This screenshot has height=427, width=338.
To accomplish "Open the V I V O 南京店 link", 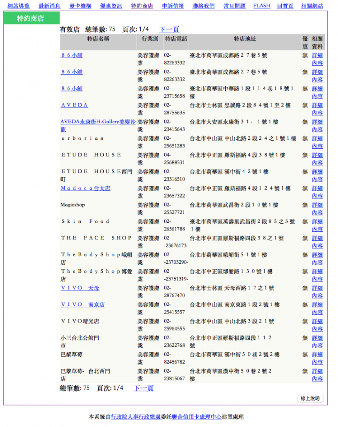I will tap(83, 305).
